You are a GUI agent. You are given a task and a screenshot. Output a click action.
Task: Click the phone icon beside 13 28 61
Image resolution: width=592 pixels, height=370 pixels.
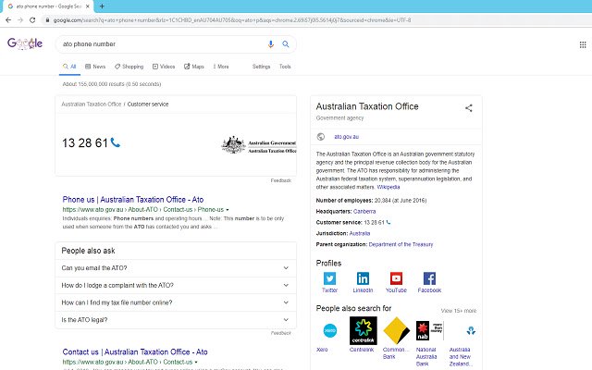click(116, 142)
